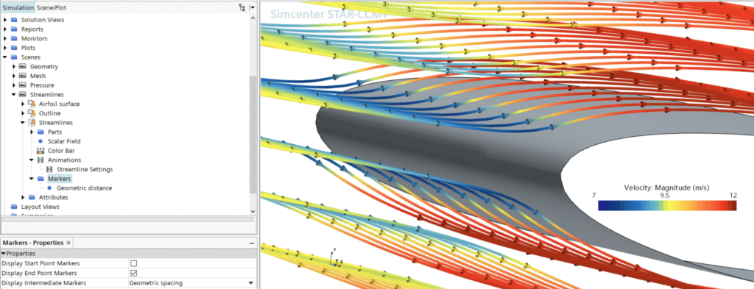Close the Markers - Properties tab

(68, 243)
